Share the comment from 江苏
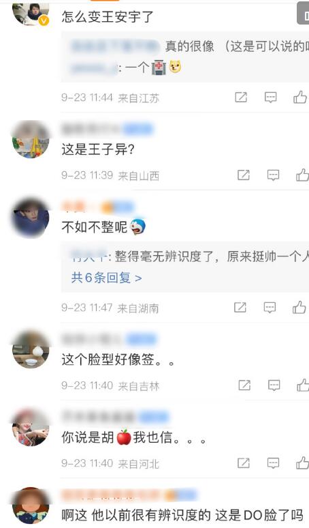 (x=241, y=98)
